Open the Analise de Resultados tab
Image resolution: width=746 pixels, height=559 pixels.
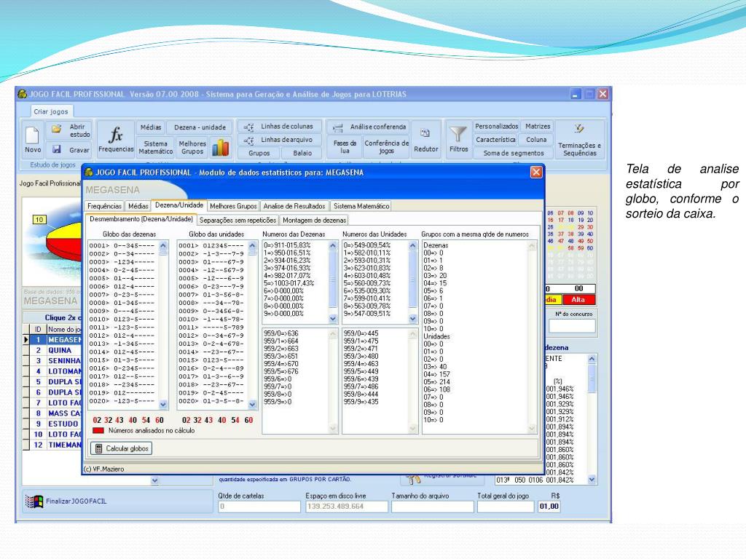(294, 206)
